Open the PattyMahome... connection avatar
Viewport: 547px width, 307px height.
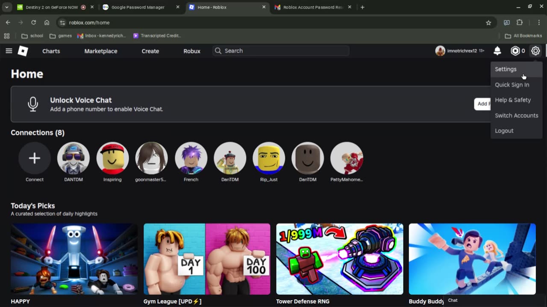[347, 158]
